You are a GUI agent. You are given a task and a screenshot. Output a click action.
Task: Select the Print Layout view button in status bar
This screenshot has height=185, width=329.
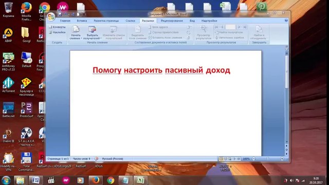tap(221, 159)
